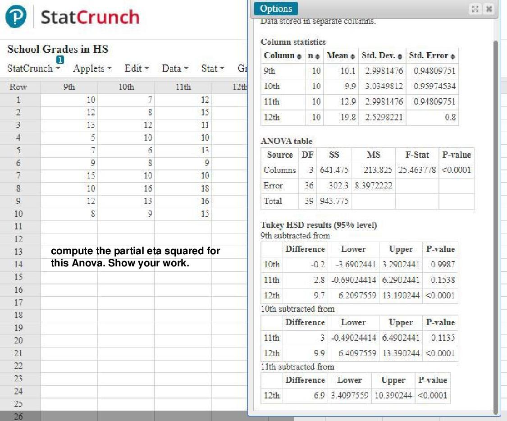Open the Stat dropdown menu
This screenshot has height=421, width=507.
tap(212, 69)
